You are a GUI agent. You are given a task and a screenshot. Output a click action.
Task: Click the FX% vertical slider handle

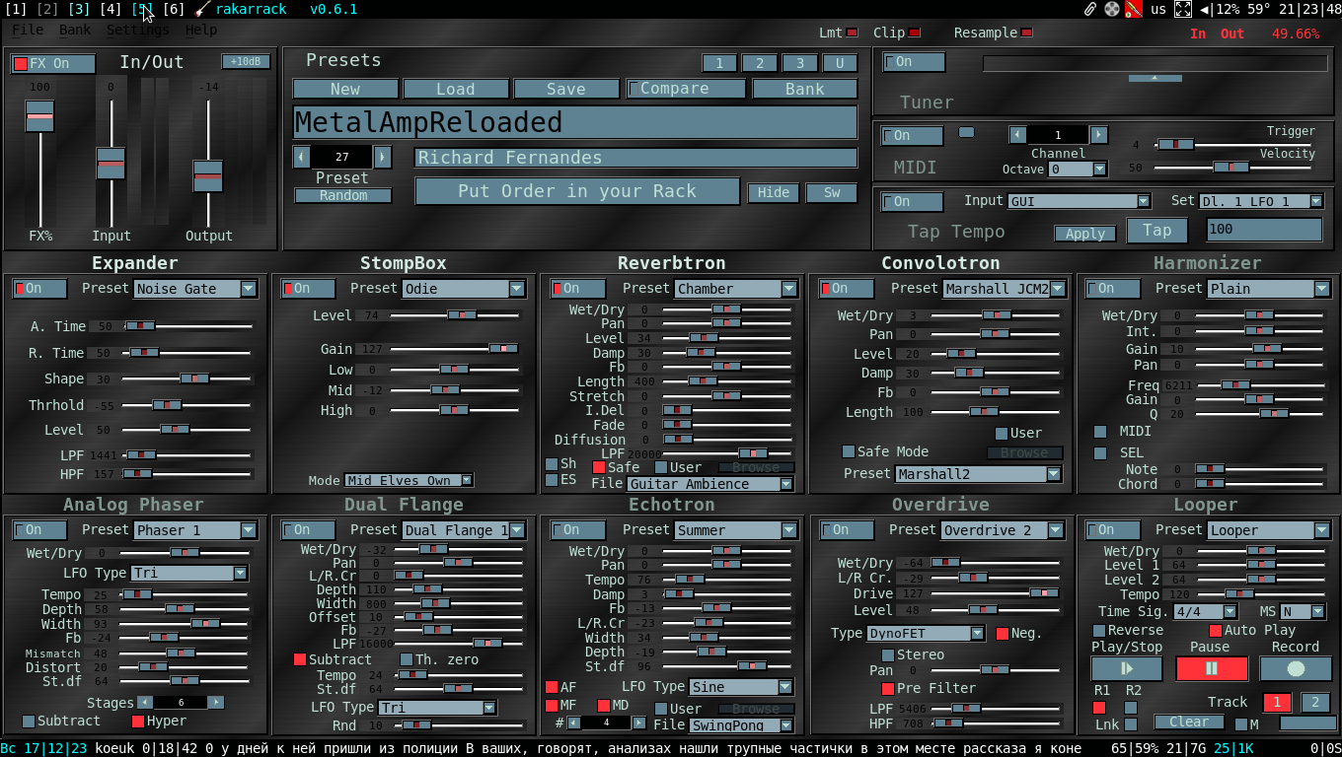tap(39, 116)
